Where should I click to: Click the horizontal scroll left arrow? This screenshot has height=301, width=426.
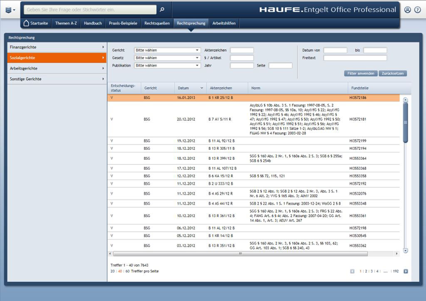[110, 254]
